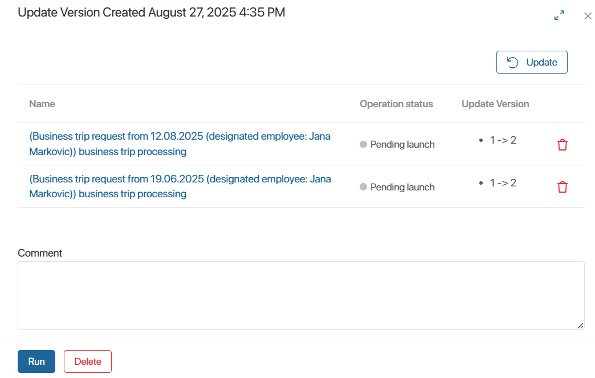Click Pending launch status of the second row
This screenshot has height=378, width=595.
pos(402,187)
